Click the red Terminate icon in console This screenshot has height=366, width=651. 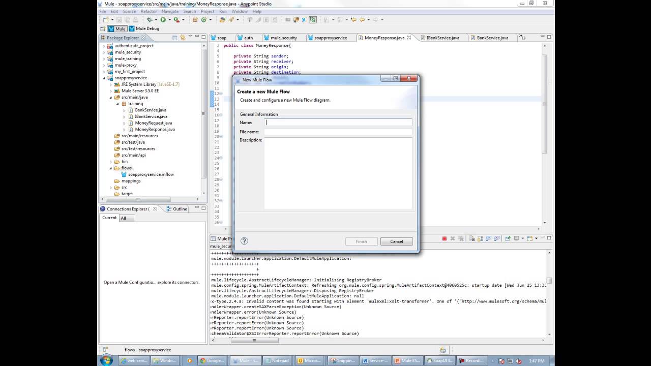pyautogui.click(x=444, y=238)
